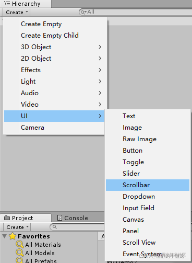Click the Project search magnifier icon

click(x=55, y=227)
